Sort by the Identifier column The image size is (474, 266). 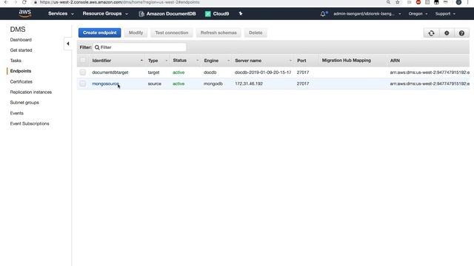point(117,61)
